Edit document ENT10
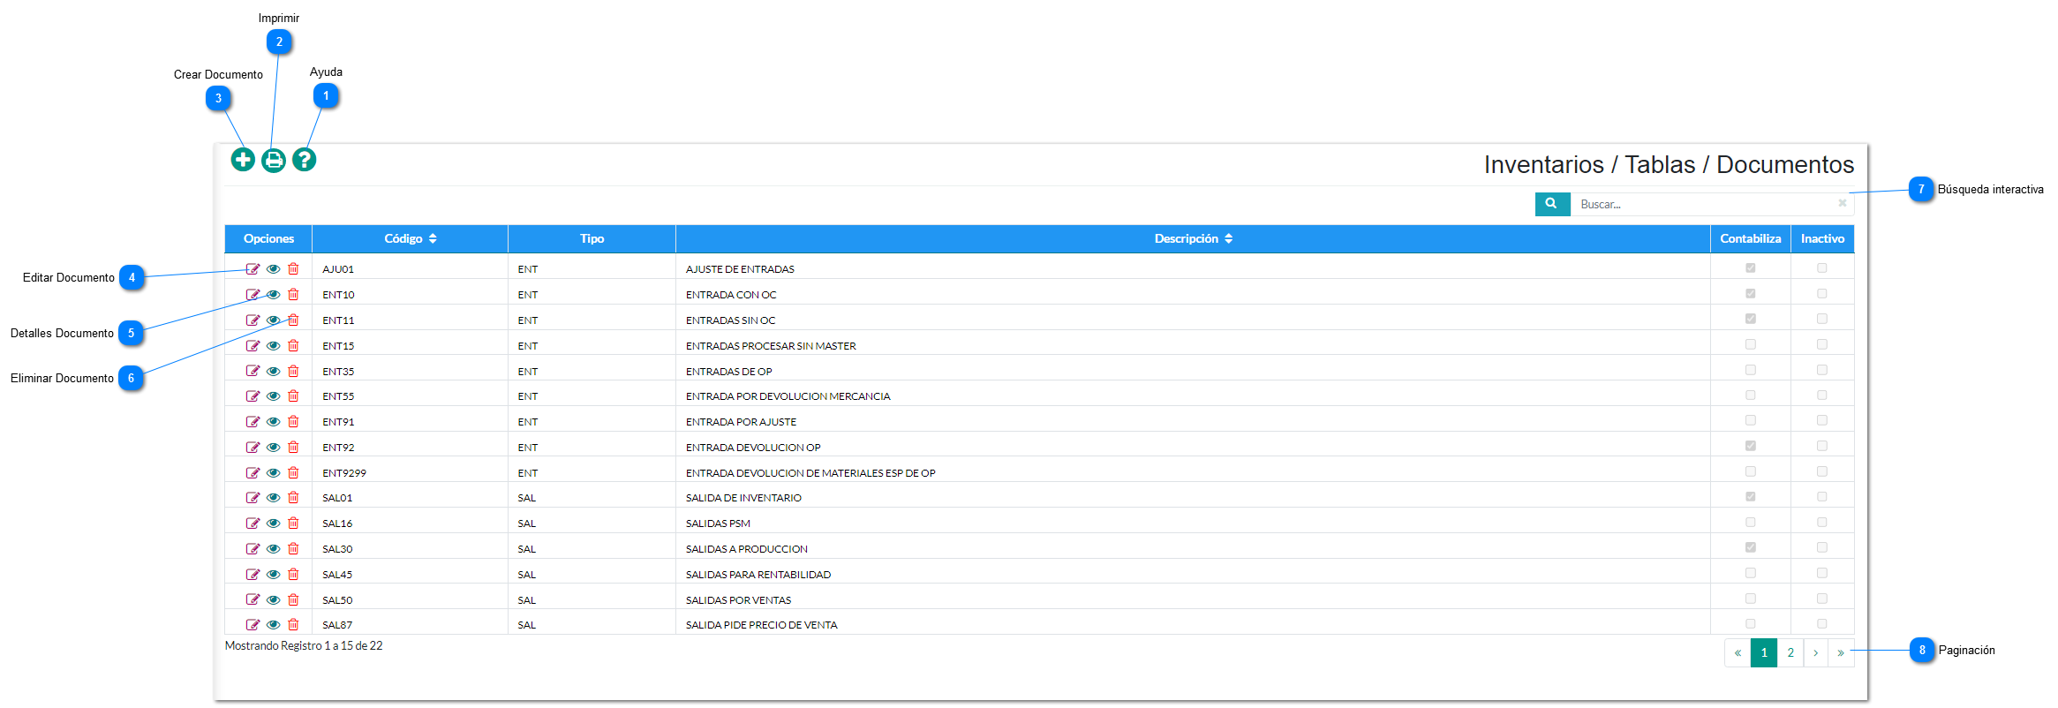This screenshot has height=708, width=2058. point(253,295)
